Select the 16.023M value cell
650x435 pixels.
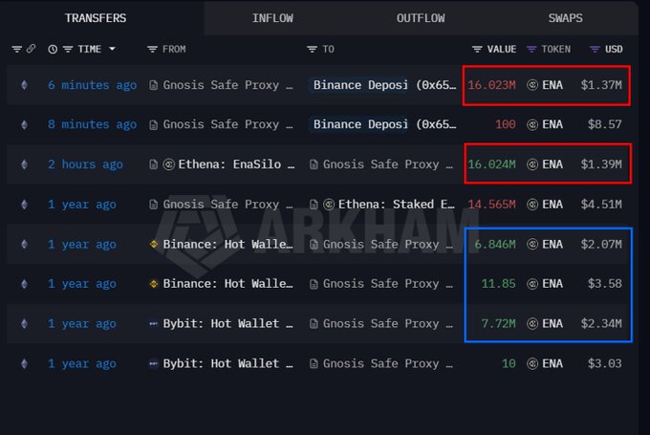[491, 85]
